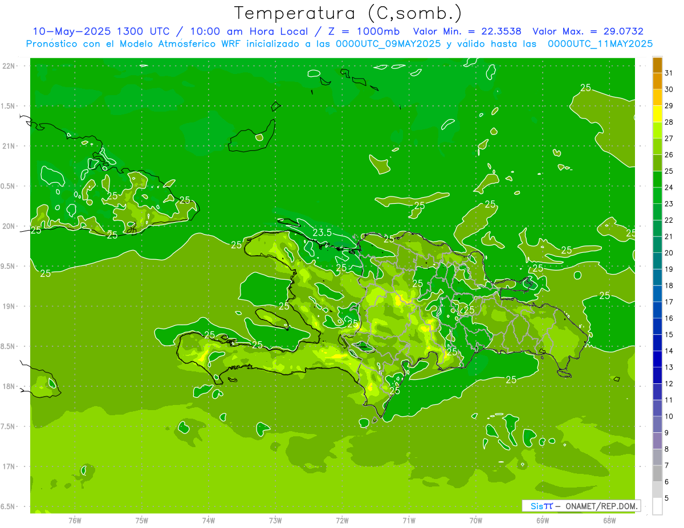Click the '0.5N' latitude axis label
Image resolution: width=684 pixels, height=528 pixels.
click(8, 186)
